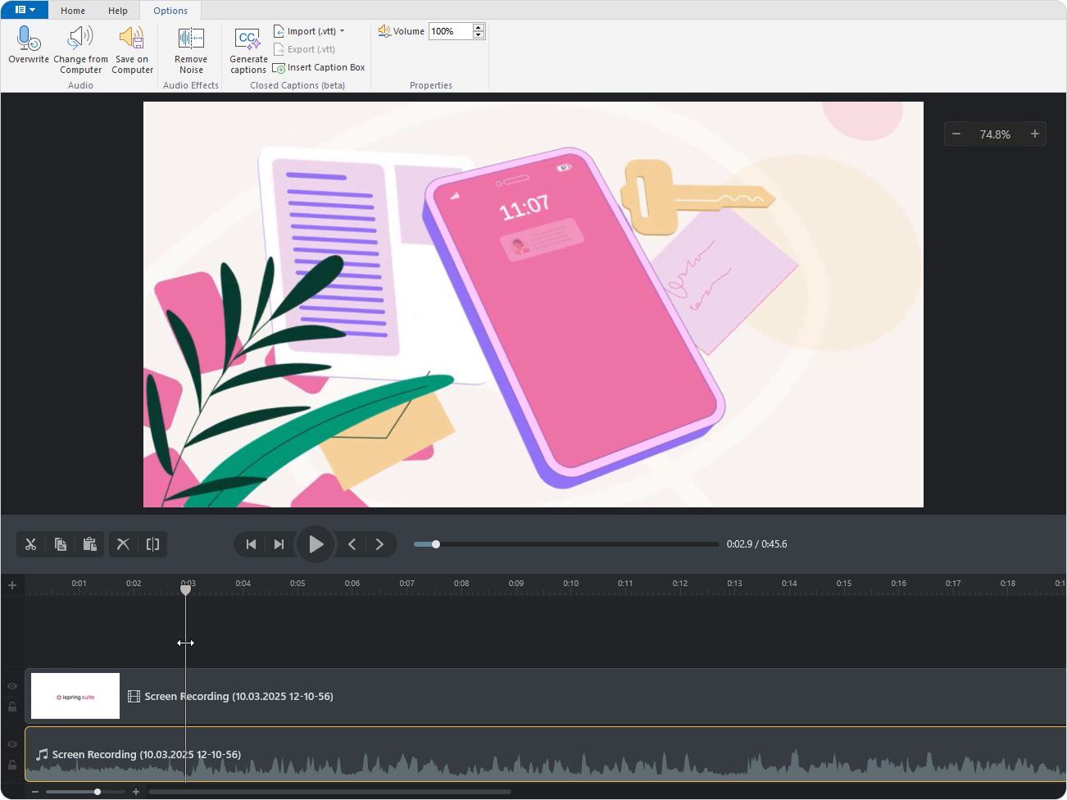Toggle video track visibility eye icon
Image resolution: width=1067 pixels, height=800 pixels.
(12, 686)
